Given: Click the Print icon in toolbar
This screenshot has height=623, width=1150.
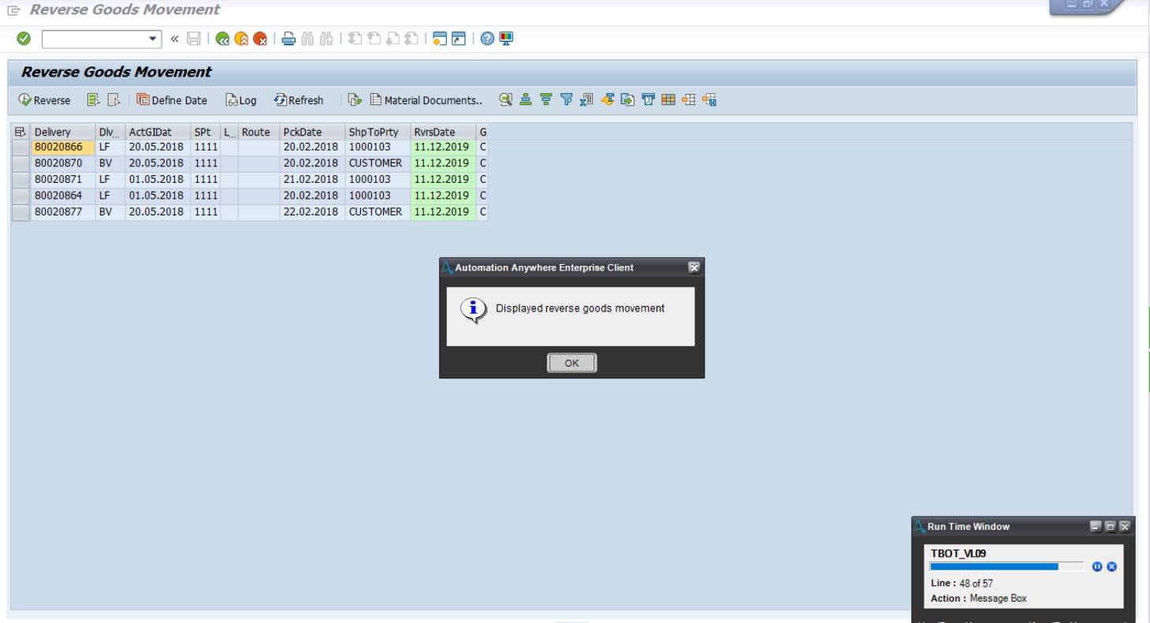Looking at the screenshot, I should [288, 39].
